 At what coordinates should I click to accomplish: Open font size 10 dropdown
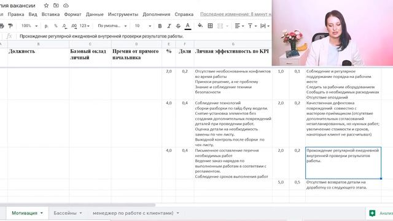pyautogui.click(x=143, y=26)
